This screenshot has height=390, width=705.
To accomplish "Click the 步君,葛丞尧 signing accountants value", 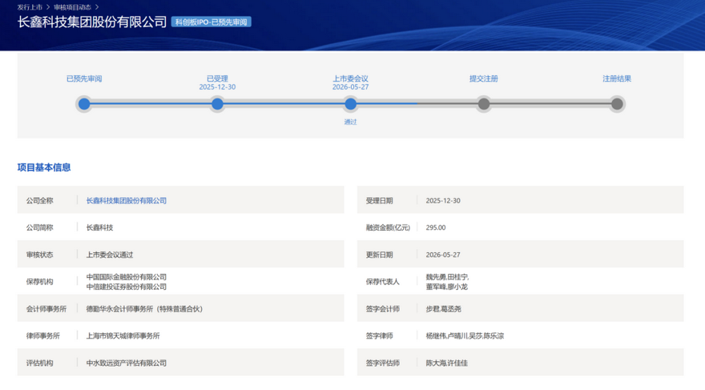I will pos(443,309).
